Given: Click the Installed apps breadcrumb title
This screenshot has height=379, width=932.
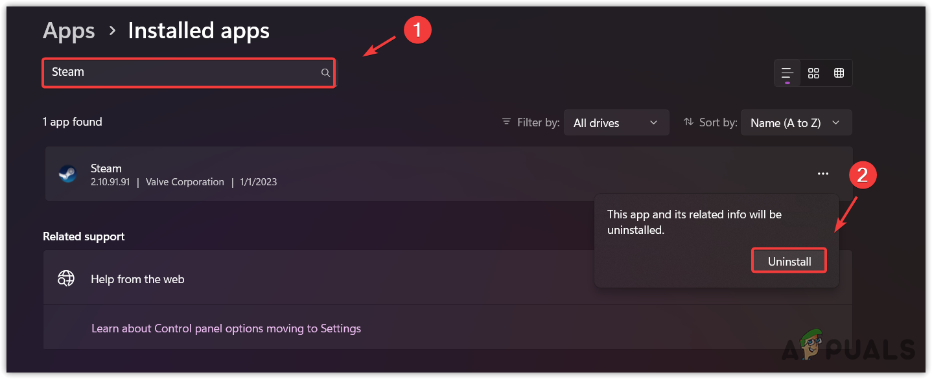Looking at the screenshot, I should [198, 30].
